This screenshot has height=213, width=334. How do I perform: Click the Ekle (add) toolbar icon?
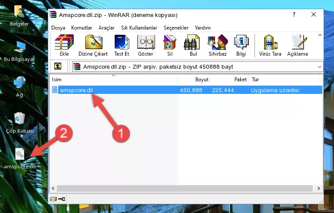click(x=64, y=45)
